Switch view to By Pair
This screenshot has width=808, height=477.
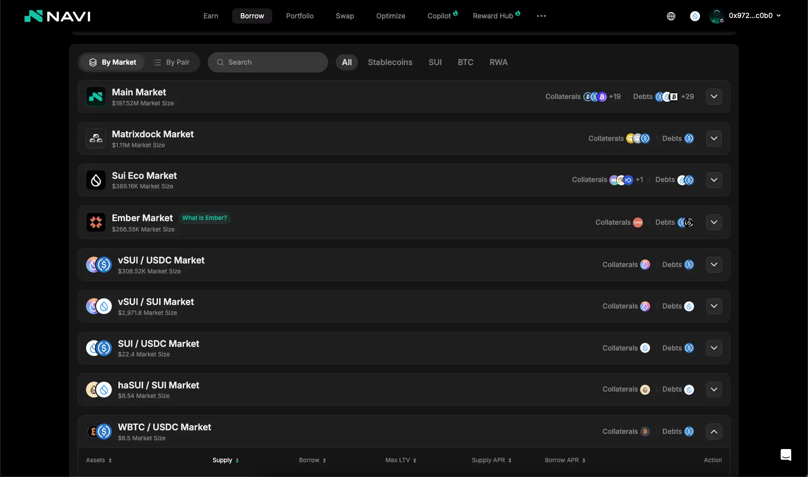[x=172, y=62]
